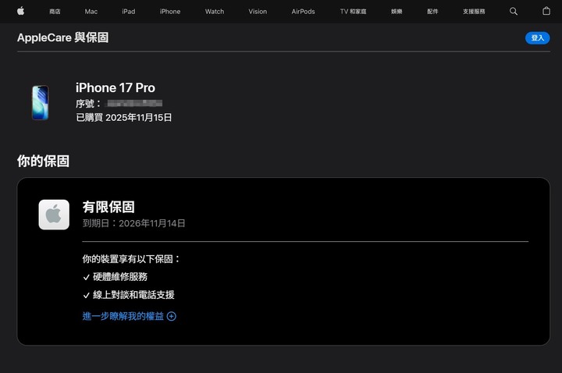Image resolution: width=562 pixels, height=373 pixels.
Task: Click the iPhone 17 Pro device name
Action: (x=116, y=87)
